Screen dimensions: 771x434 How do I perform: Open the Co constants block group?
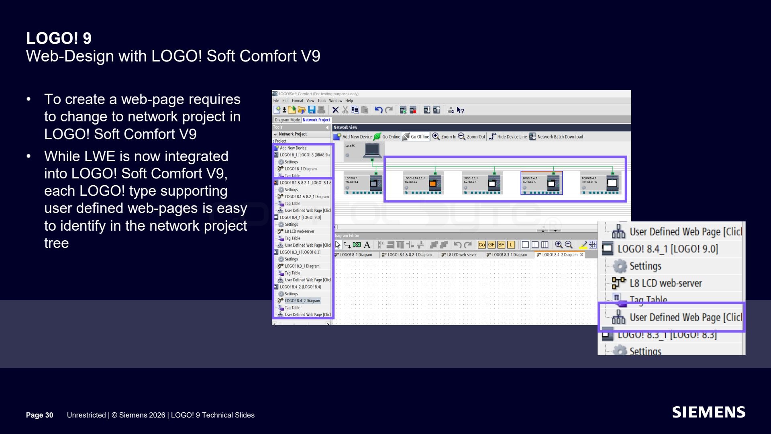pos(482,245)
